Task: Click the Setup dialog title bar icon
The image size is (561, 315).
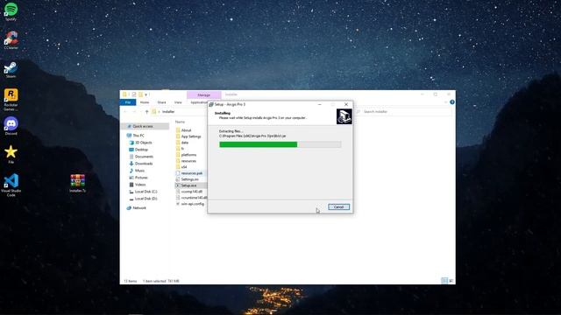Action: tap(211, 104)
